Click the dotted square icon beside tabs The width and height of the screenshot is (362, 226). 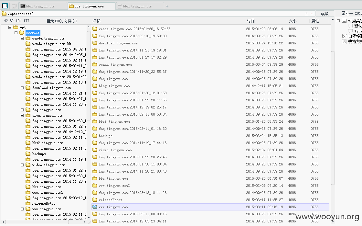click(x=14, y=6)
